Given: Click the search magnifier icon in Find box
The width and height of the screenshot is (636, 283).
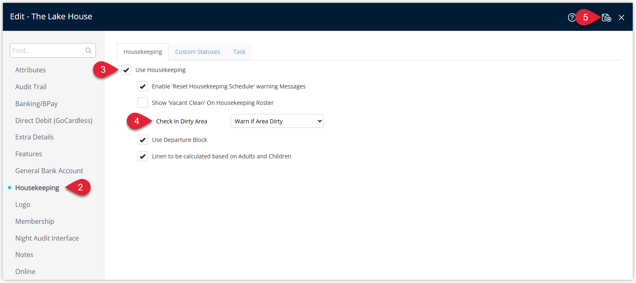Looking at the screenshot, I should (x=89, y=51).
